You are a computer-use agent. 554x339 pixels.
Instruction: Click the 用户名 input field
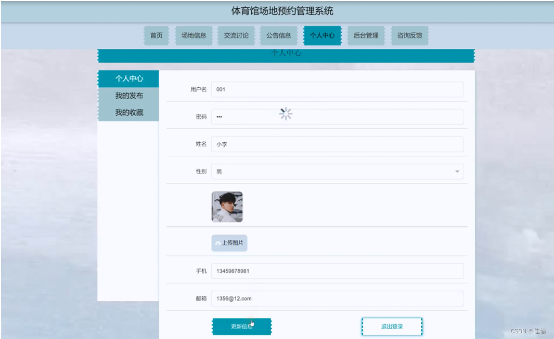click(337, 90)
